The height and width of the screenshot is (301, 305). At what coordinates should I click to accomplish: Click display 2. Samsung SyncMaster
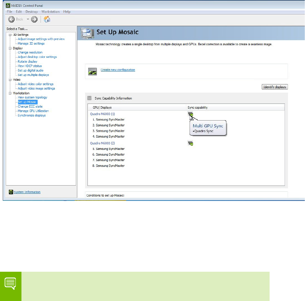pyautogui.click(x=109, y=125)
